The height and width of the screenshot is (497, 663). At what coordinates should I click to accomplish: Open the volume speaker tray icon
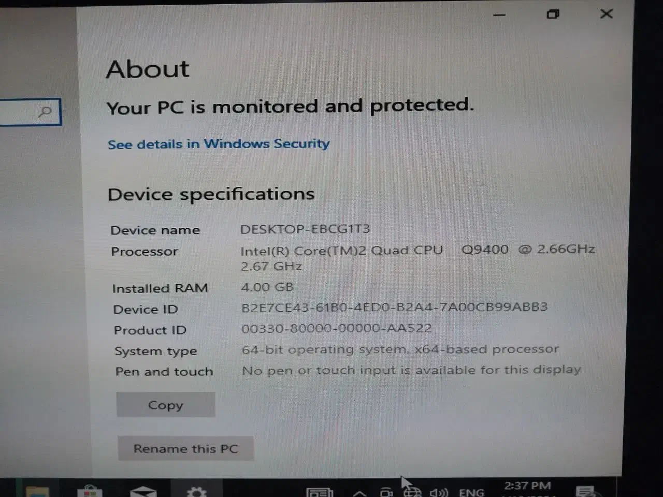439,492
